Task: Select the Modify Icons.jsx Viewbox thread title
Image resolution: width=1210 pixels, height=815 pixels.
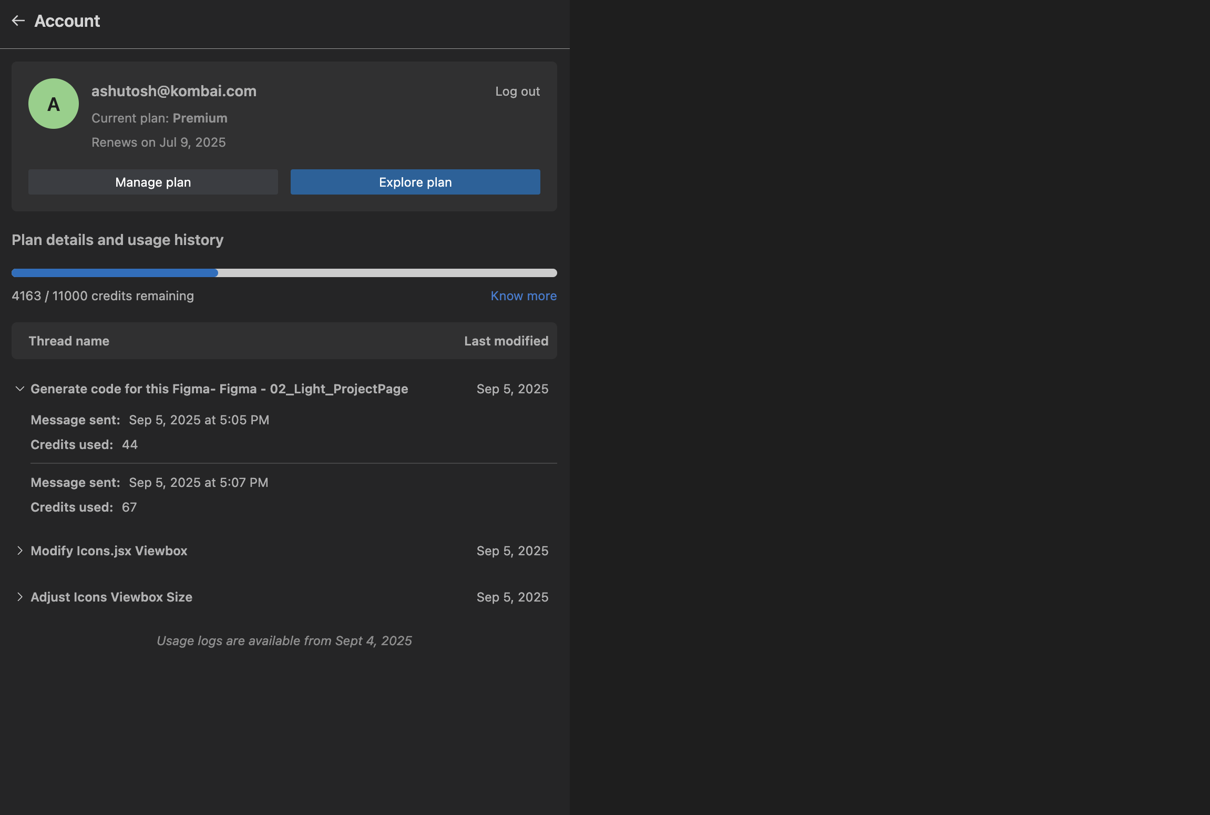Action: 109,551
